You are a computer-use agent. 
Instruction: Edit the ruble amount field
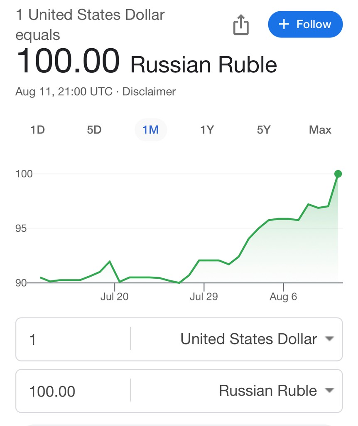pos(73,391)
